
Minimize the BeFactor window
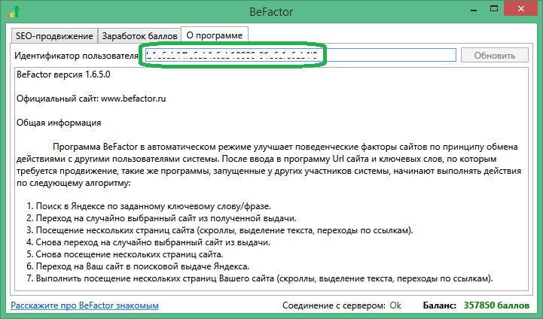point(474,10)
